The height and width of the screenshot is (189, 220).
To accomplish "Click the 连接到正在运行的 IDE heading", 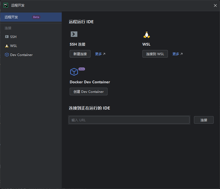I will tap(89, 108).
